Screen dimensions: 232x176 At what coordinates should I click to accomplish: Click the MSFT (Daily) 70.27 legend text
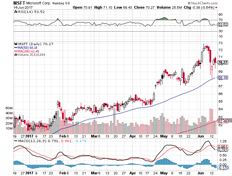(x=35, y=44)
